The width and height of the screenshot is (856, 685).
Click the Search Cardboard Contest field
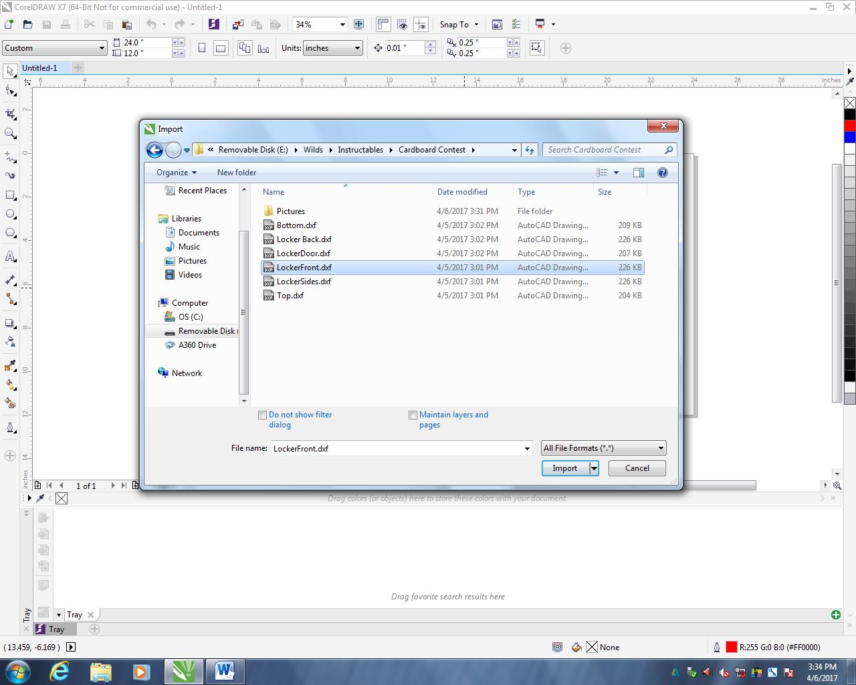610,150
